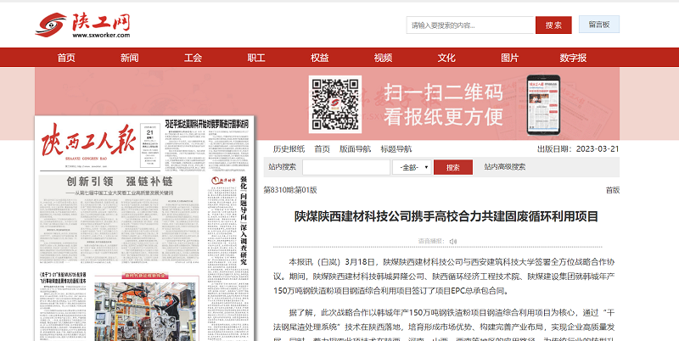
Task: Click the 看报纸更方便 banner text
Action: [443, 116]
